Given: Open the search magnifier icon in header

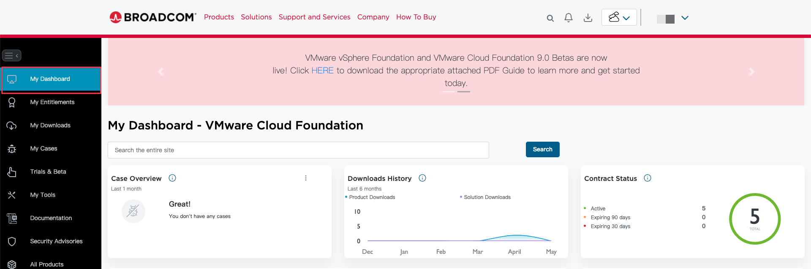Looking at the screenshot, I should tap(550, 18).
